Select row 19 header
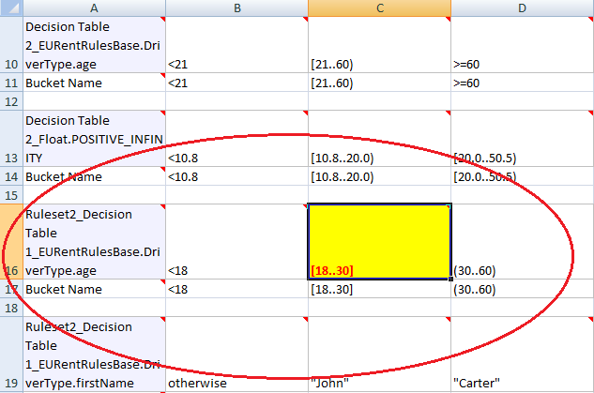 [11, 355]
